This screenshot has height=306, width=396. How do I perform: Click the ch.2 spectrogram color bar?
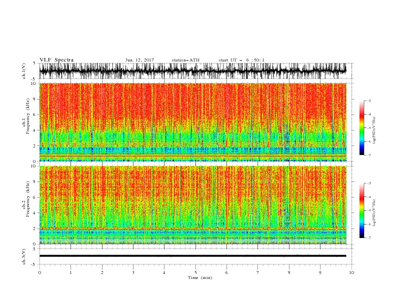(362, 210)
